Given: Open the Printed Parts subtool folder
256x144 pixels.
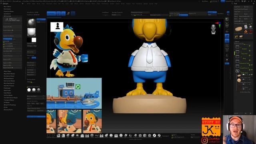Looking at the screenshot, I should pyautogui.click(x=237, y=66).
